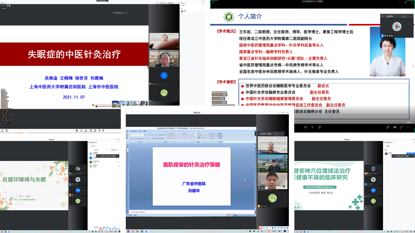Select member row 倪光夏 in 后循环障碍 panel

tap(104, 166)
